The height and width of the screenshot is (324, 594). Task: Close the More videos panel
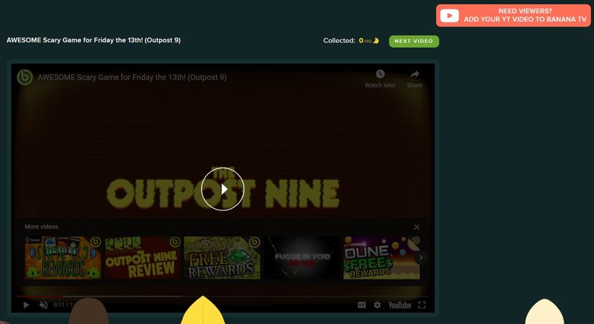(x=417, y=227)
